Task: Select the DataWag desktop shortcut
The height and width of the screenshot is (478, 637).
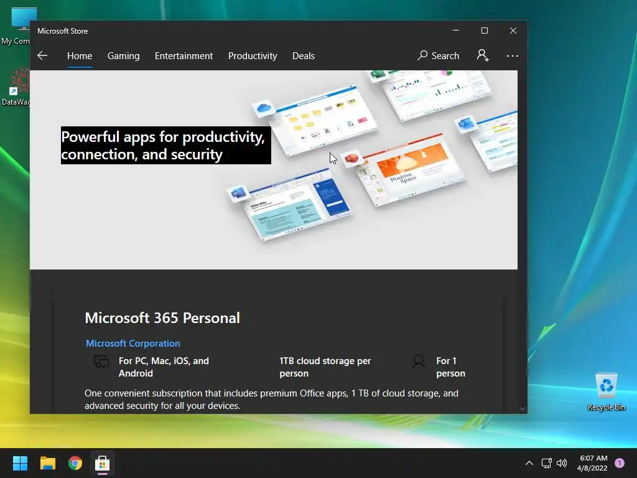Action: (15, 88)
